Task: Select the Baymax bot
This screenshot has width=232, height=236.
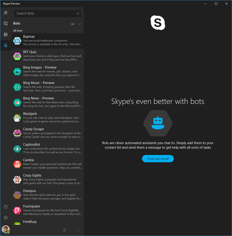Action: click(48, 41)
